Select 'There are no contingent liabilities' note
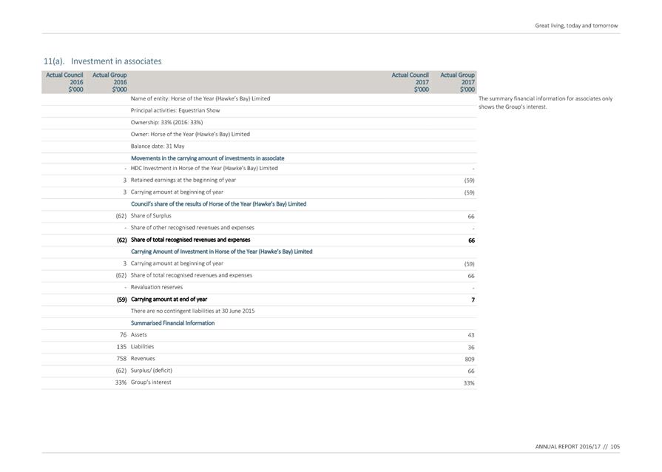 (x=192, y=311)
